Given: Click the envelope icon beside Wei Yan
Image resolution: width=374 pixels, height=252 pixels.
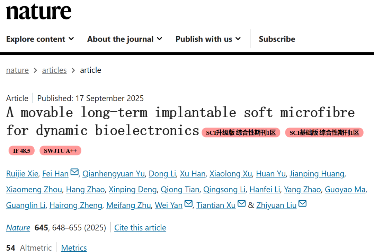Looking at the screenshot, I should tap(188, 204).
